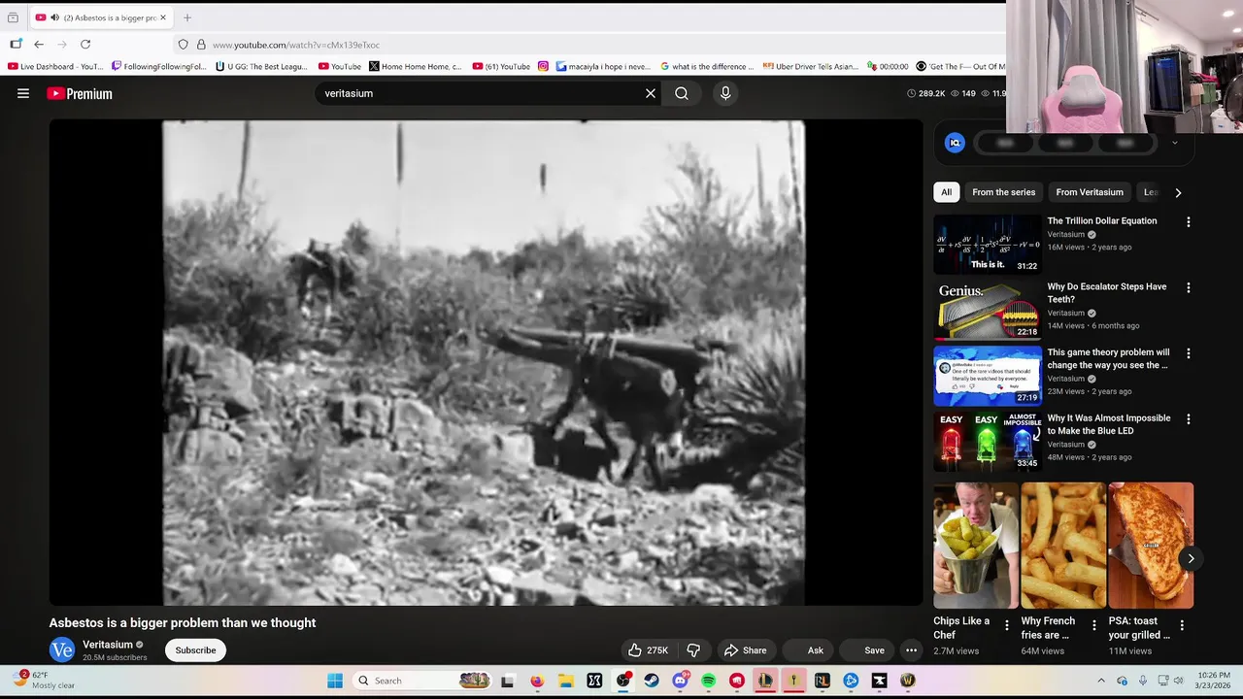Open more actions ellipsis under video
The height and width of the screenshot is (699, 1243).
click(x=911, y=650)
